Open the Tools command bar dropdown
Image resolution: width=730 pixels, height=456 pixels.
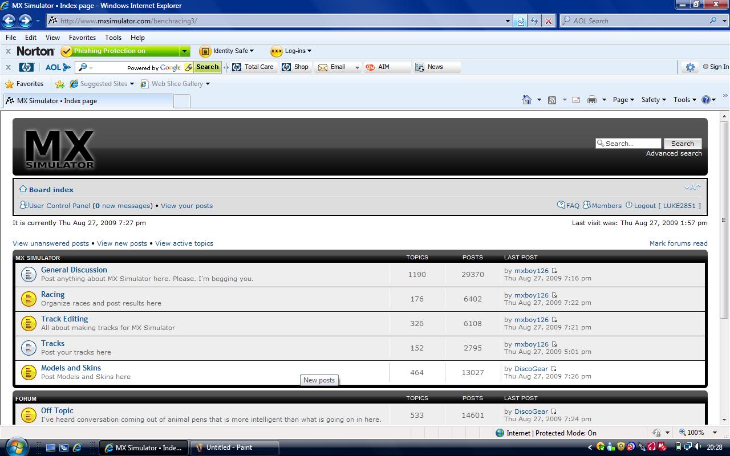pyautogui.click(x=685, y=100)
